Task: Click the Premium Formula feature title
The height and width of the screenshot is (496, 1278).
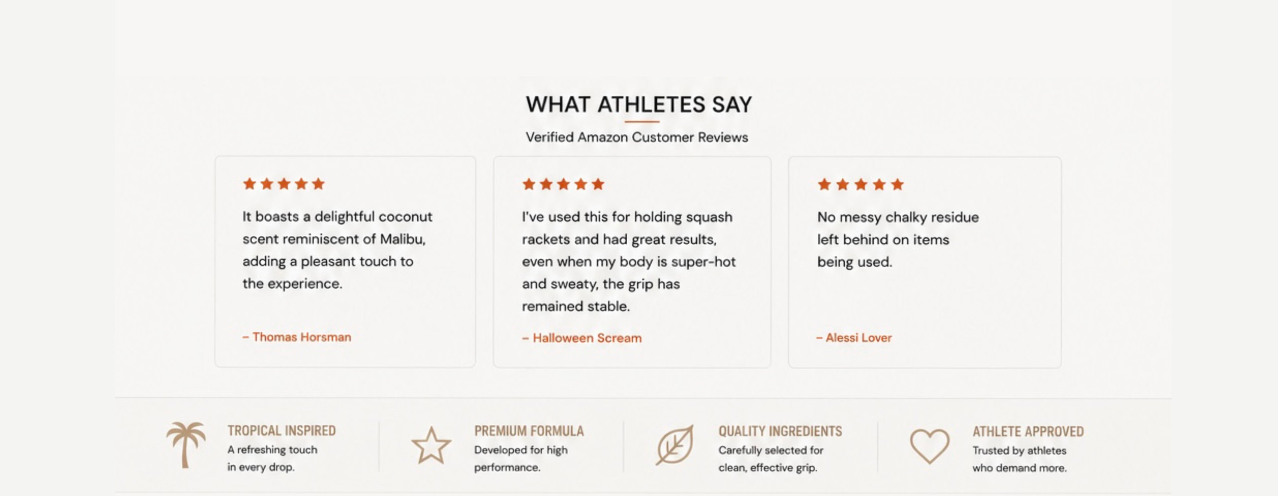Action: coord(530,431)
